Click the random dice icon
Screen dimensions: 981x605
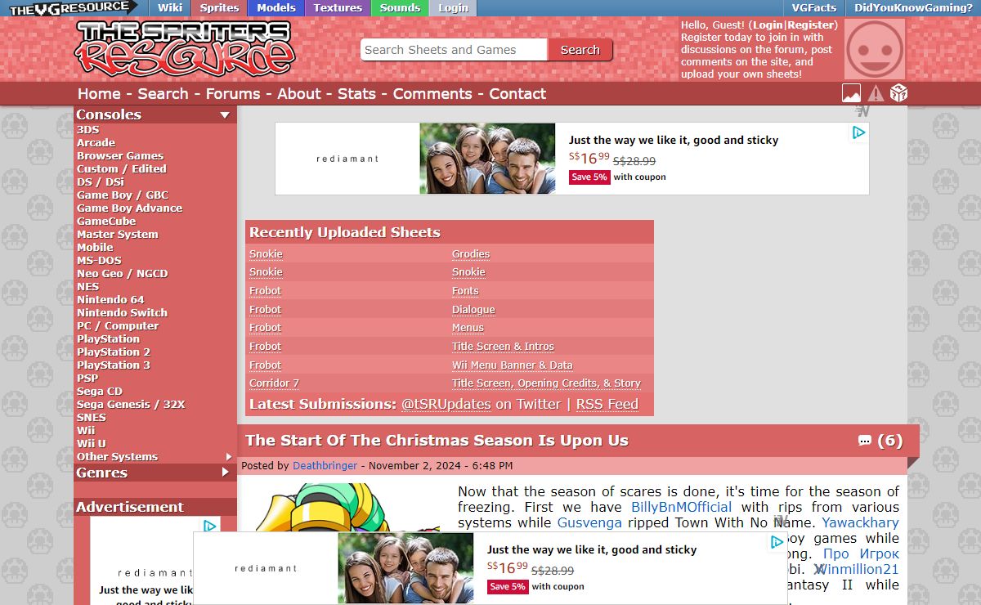pos(898,93)
